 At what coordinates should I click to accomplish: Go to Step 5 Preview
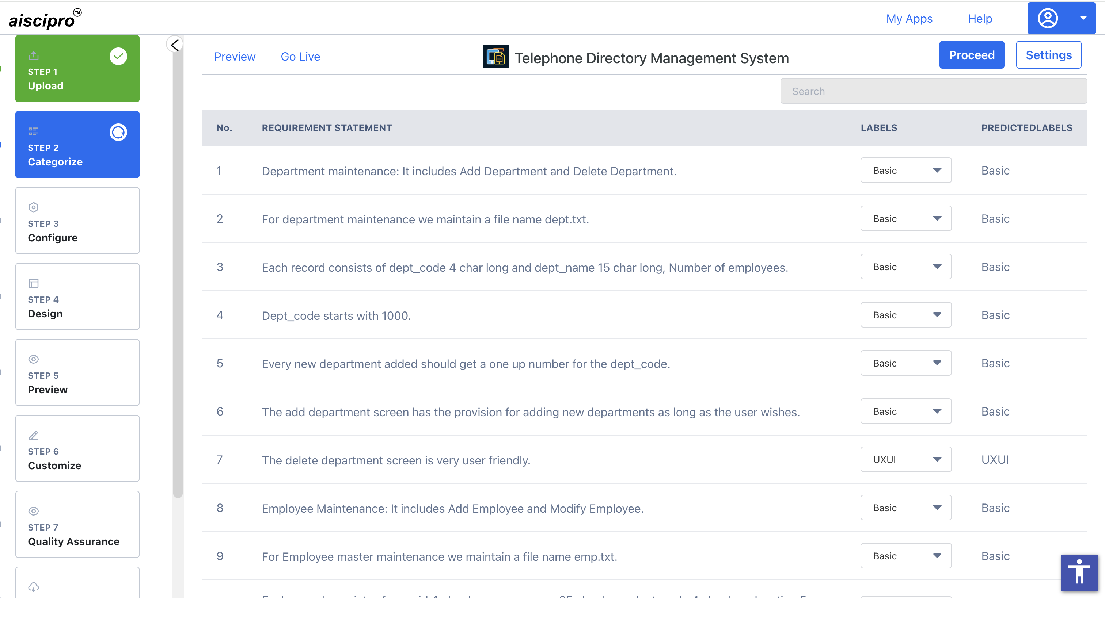(x=77, y=372)
